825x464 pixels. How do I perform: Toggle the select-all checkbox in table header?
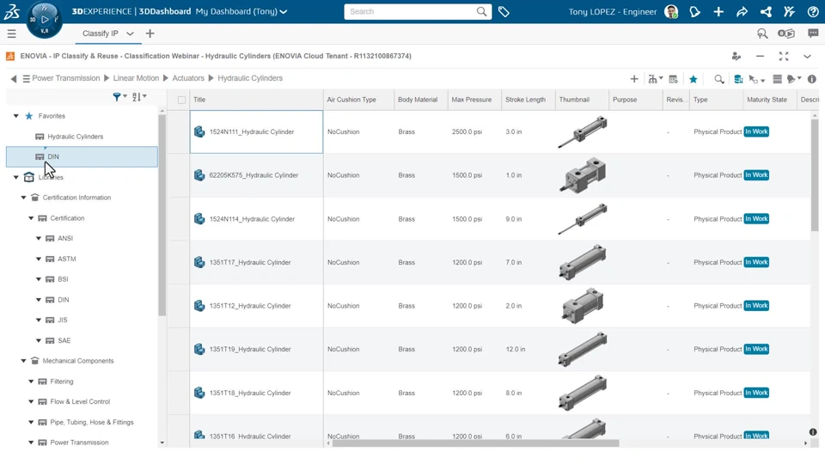[x=181, y=100]
